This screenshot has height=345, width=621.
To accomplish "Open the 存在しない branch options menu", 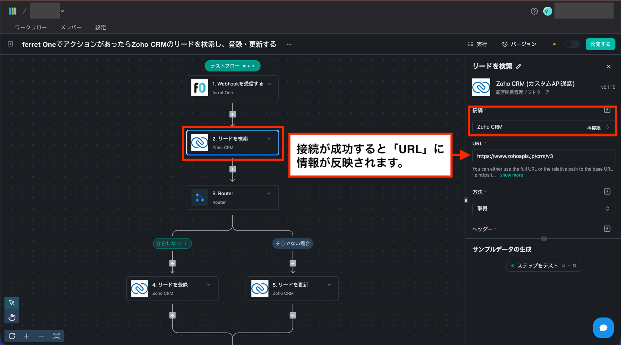I will pyautogui.click(x=185, y=244).
